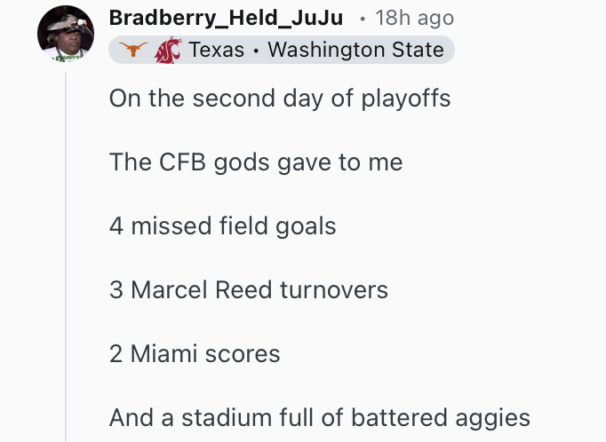The image size is (606, 442).
Task: Click the line "The CFB gods gave to me"
Action: [256, 162]
